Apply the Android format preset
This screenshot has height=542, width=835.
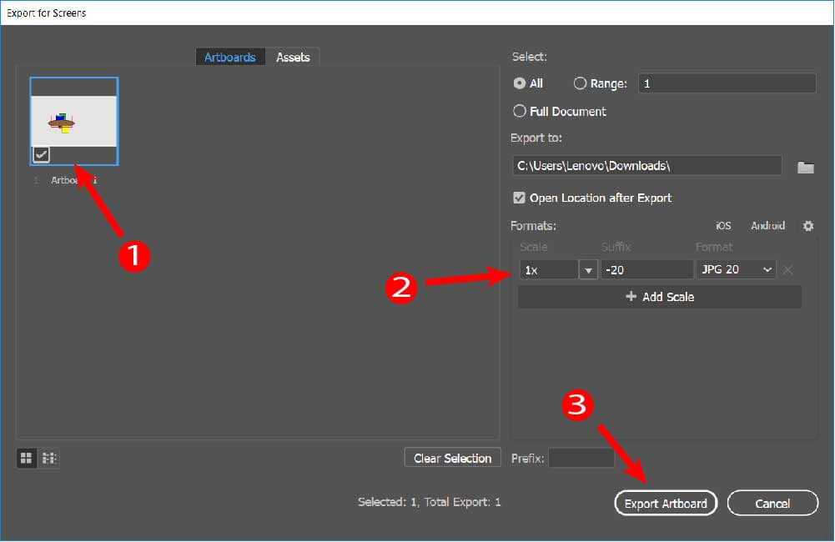click(x=767, y=226)
